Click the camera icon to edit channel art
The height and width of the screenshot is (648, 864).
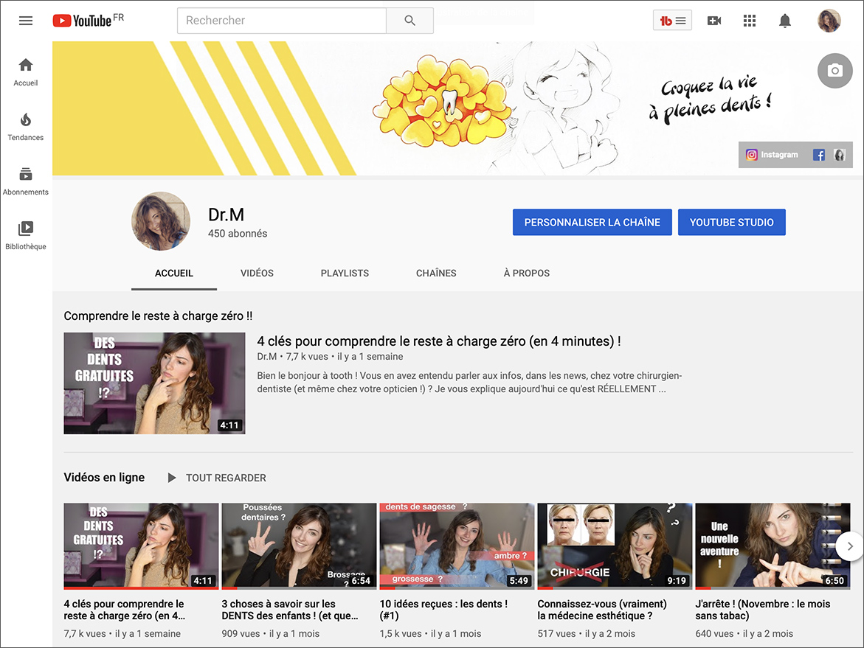tap(834, 71)
